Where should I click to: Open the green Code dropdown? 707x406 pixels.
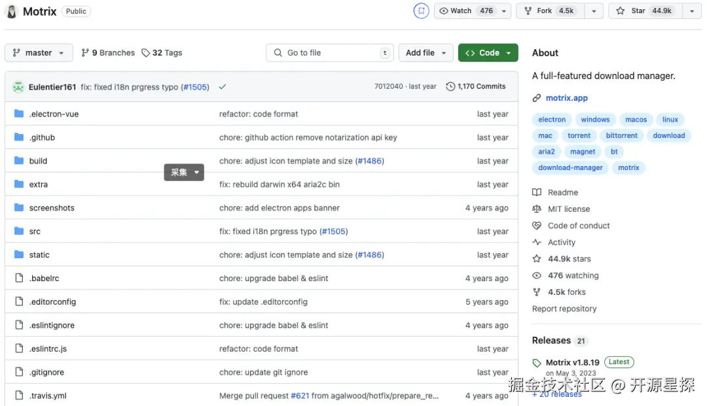click(x=488, y=53)
